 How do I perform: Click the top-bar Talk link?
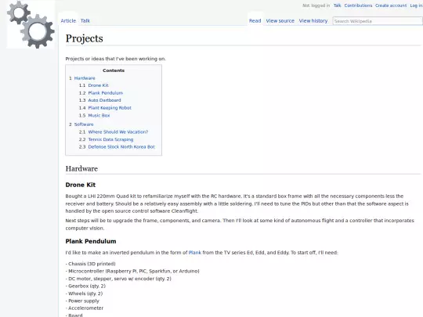coord(337,5)
